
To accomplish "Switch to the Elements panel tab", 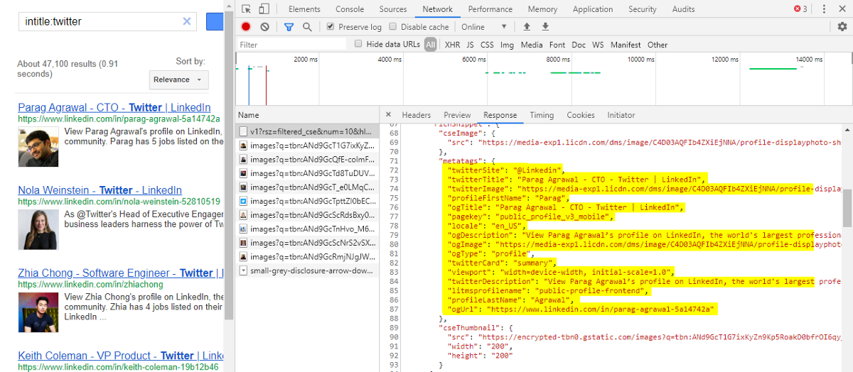I will (304, 9).
